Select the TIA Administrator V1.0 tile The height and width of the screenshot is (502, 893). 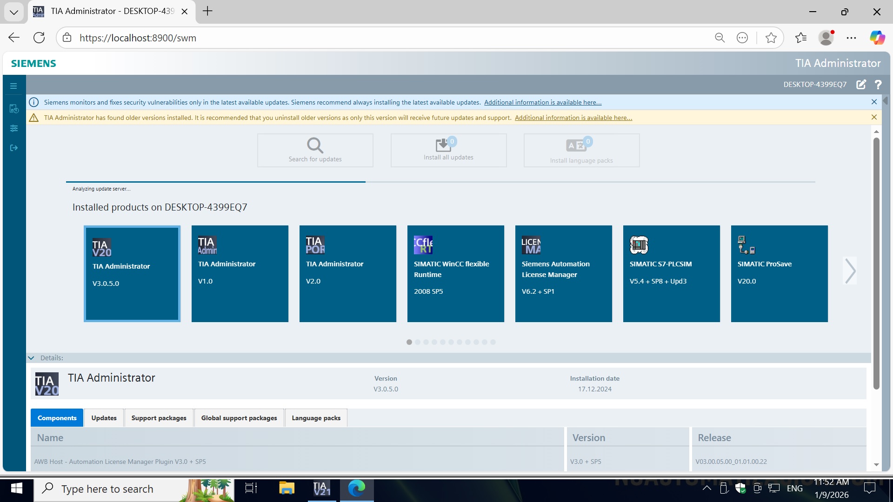tap(240, 274)
